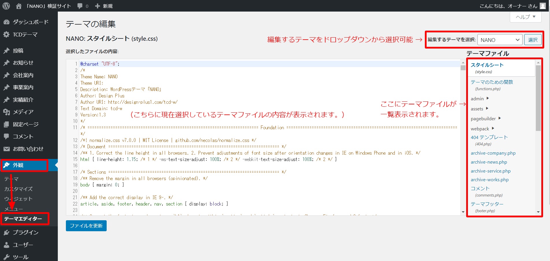This screenshot has height=261, width=550.
Task: Click the user icon beside ユーザー
Action: click(x=6, y=245)
